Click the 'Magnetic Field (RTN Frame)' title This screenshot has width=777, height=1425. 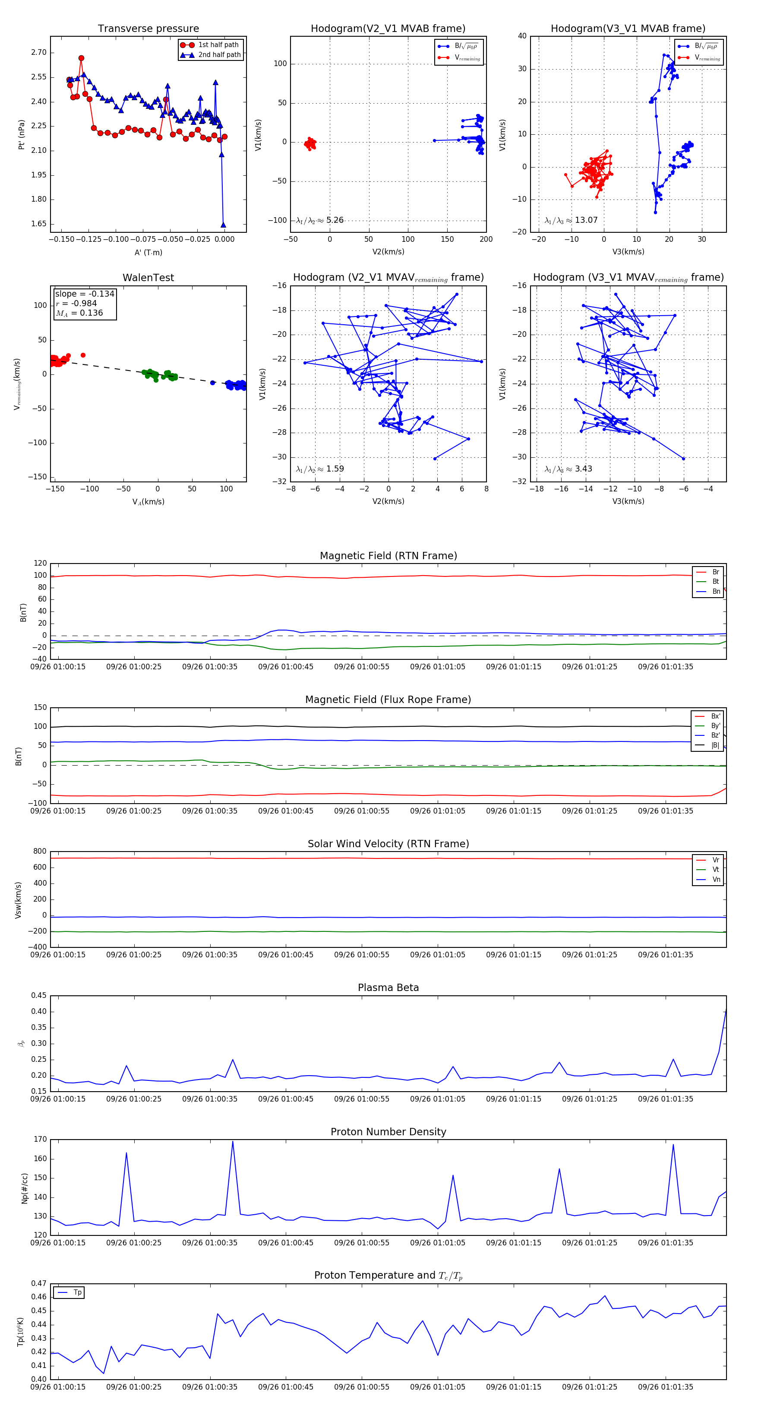tap(388, 556)
